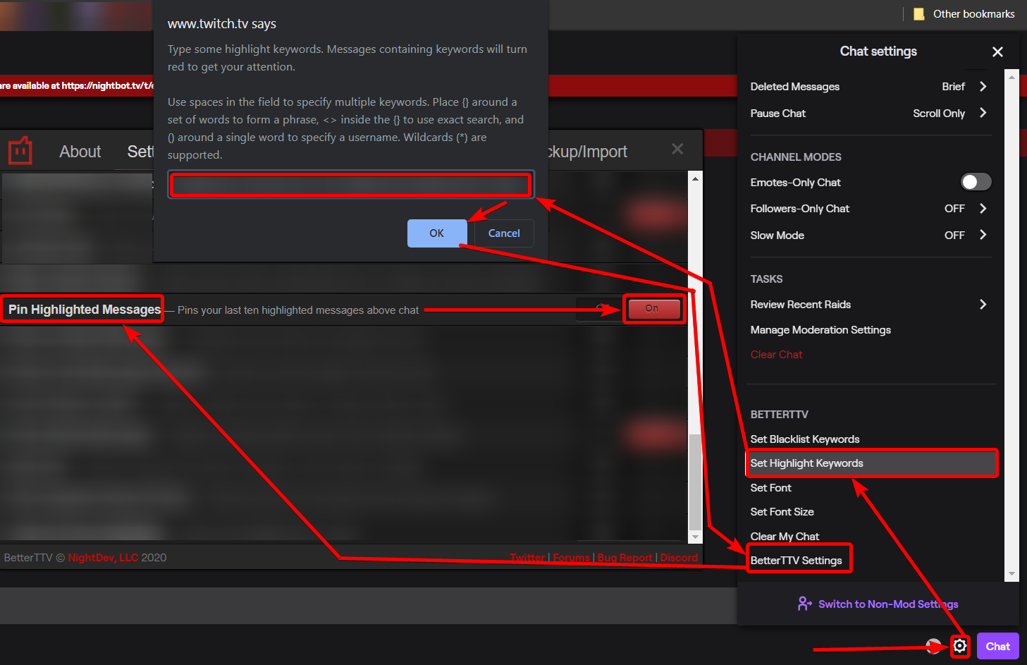Open the Bug Report footer link
The image size is (1027, 665).
(x=625, y=557)
